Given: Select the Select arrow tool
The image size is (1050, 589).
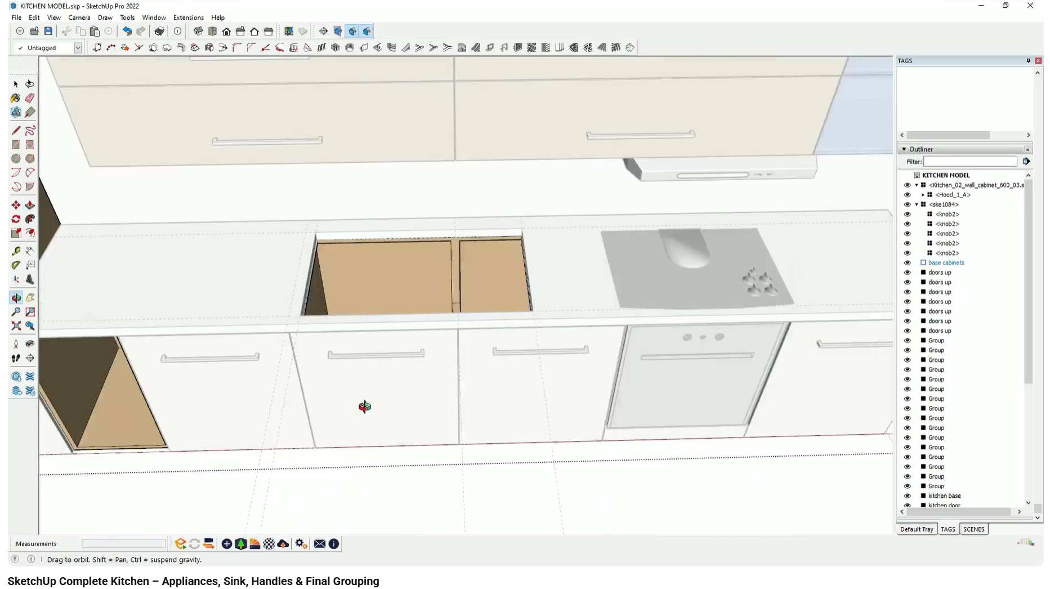Looking at the screenshot, I should pyautogui.click(x=15, y=83).
